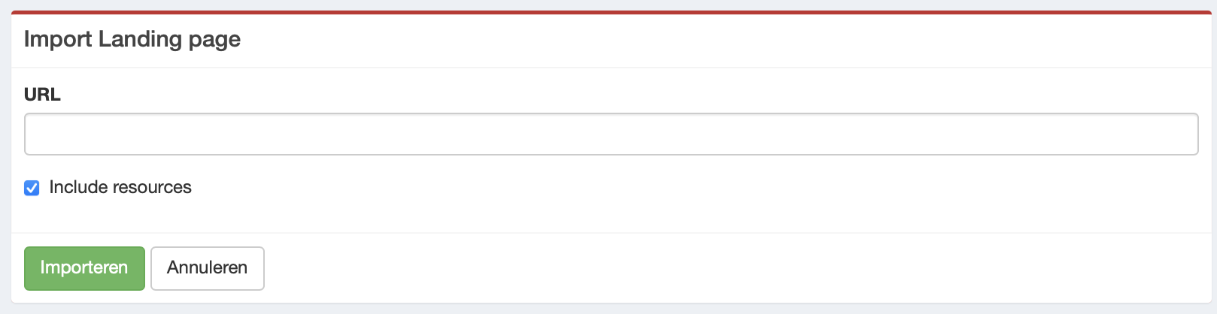Confirm import using the Importeren button

[84, 268]
